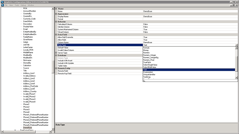Select Address_PostCode in the tree
The image size is (239, 134).
pos(31,86)
